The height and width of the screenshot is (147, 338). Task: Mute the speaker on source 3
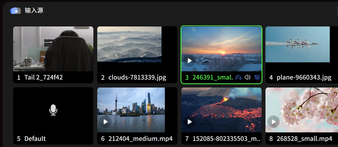click(x=248, y=77)
